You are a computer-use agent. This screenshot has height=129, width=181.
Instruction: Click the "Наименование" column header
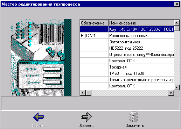pos(141,23)
